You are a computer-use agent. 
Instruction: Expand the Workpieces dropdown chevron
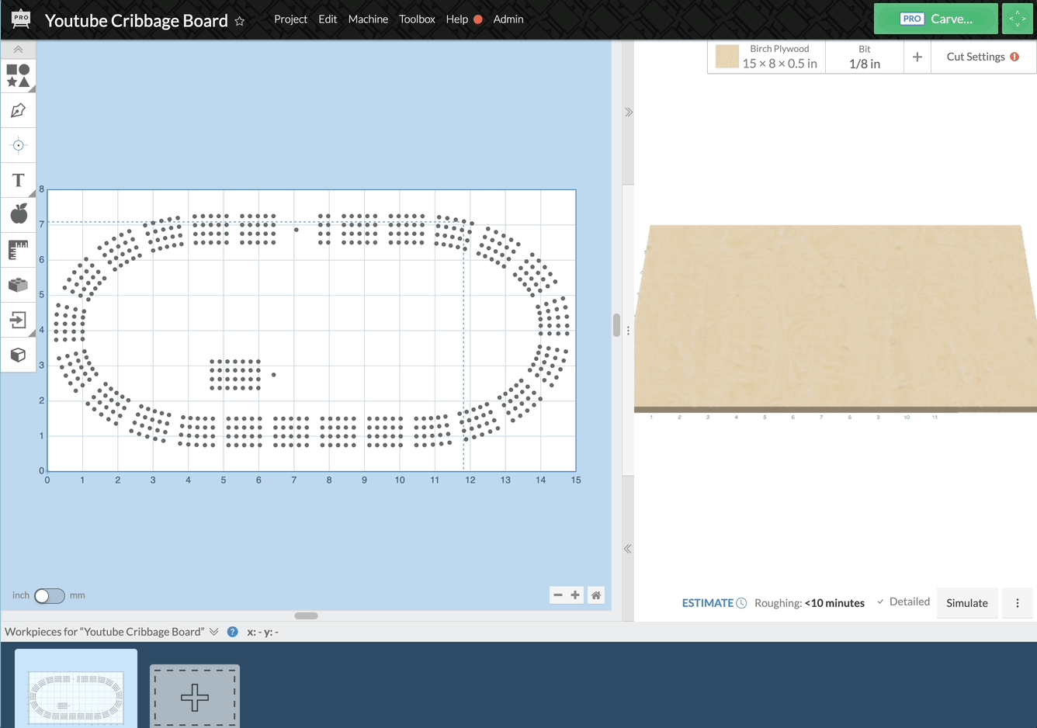214,632
